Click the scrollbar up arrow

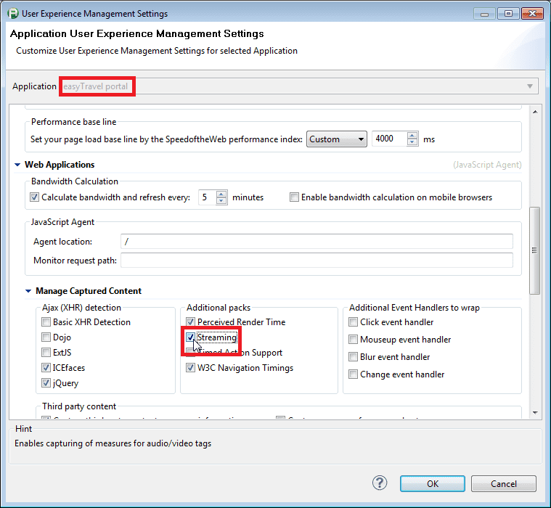[535, 112]
